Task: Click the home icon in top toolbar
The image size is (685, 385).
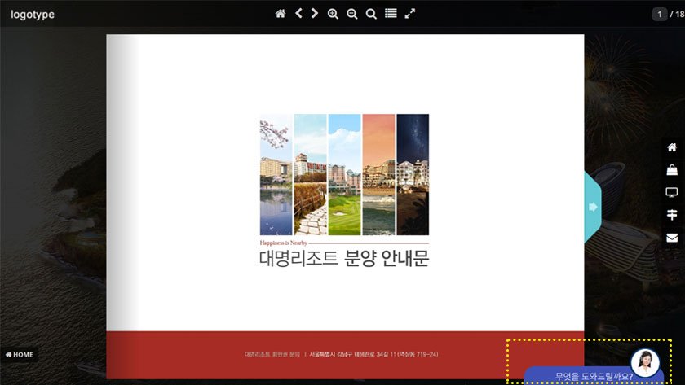Action: 281,14
